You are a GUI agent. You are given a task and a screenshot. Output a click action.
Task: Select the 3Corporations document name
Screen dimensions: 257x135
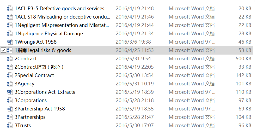[31, 101]
